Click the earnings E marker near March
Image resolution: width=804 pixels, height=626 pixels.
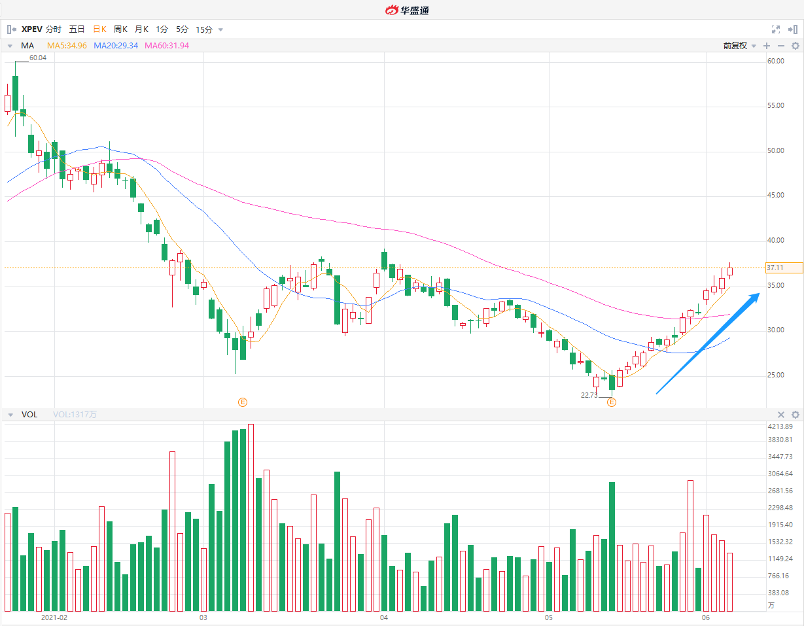243,402
